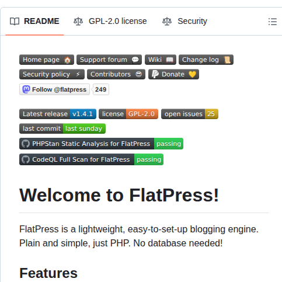The image size is (282, 282).
Task: Click text 'FlatPress is a lightweight, easy-to-set-up blogging engine.'
Action: click(x=139, y=229)
